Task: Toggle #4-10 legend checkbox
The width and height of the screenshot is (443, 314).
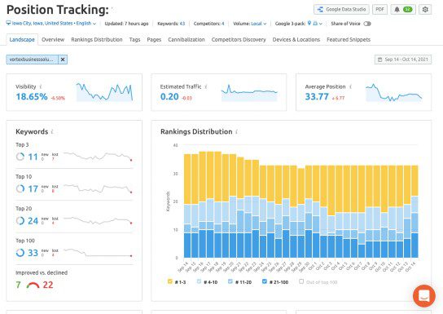Action: [x=199, y=281]
